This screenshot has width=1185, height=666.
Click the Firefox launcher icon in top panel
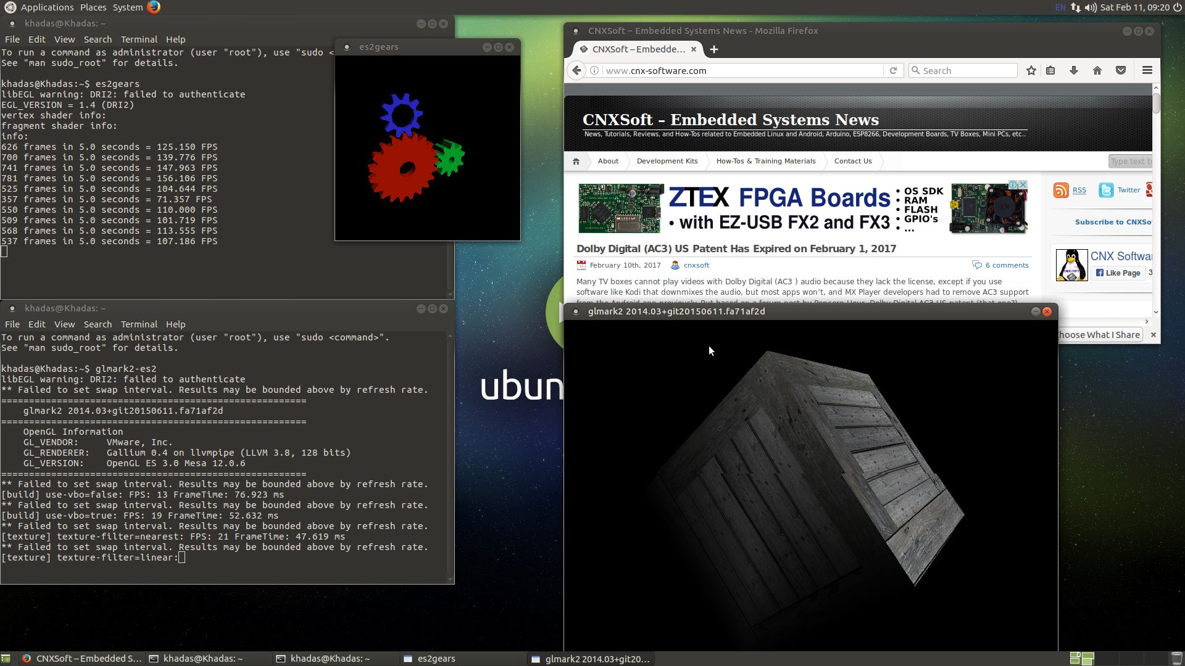pos(154,7)
